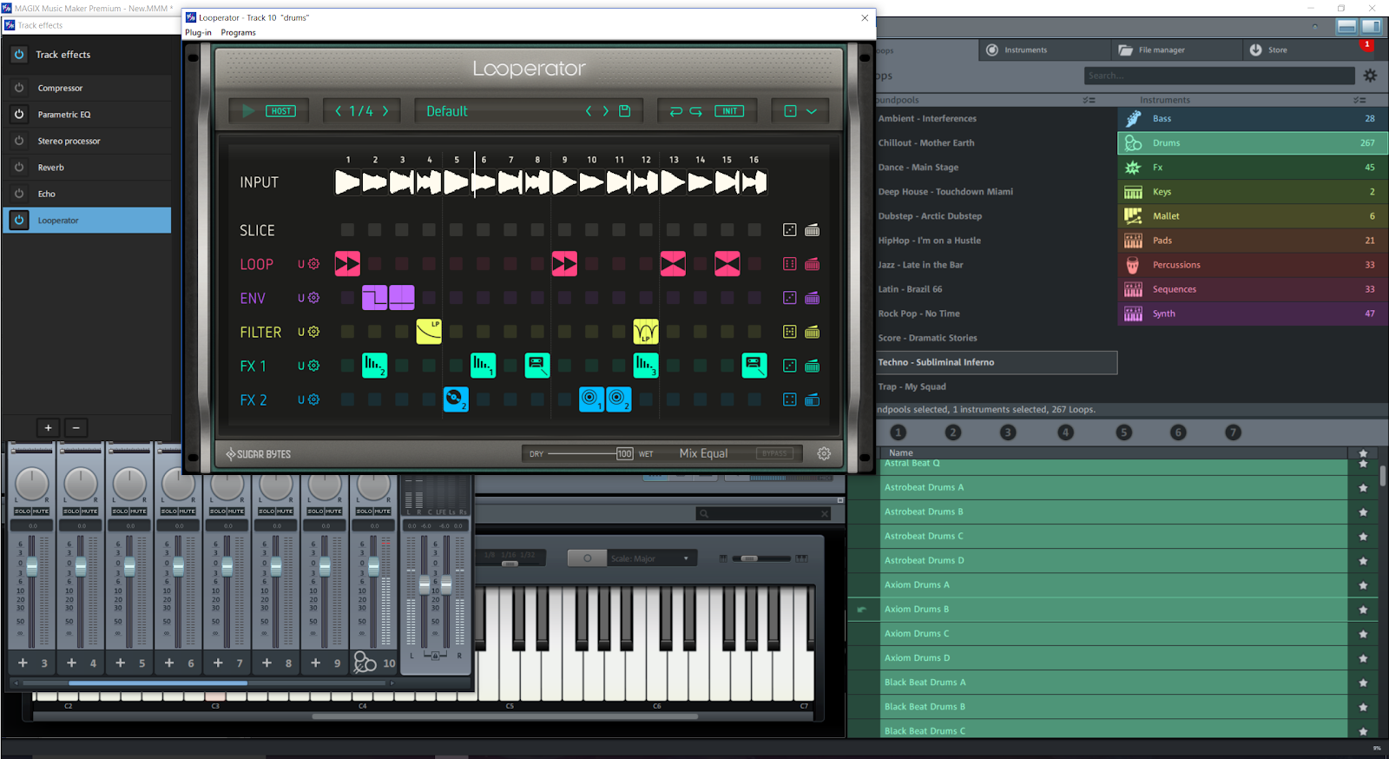
Task: Randomize the FILTER row with its dice icon
Action: point(789,332)
